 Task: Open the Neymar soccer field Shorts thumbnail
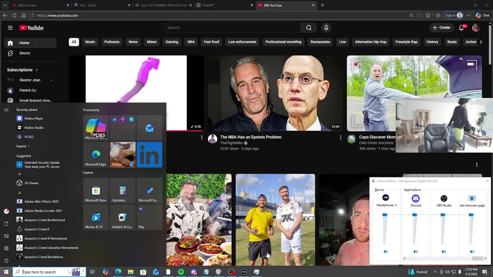275,220
